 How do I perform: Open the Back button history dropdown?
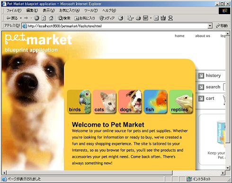(x=21, y=18)
